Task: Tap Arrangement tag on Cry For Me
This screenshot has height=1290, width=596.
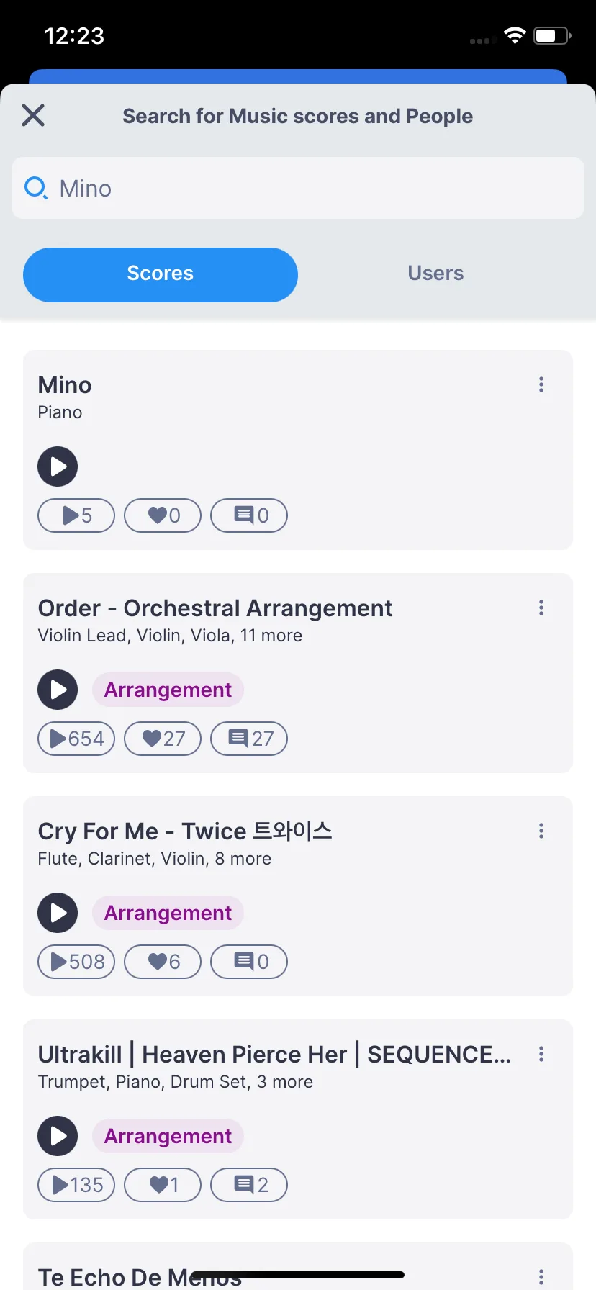Action: (168, 913)
